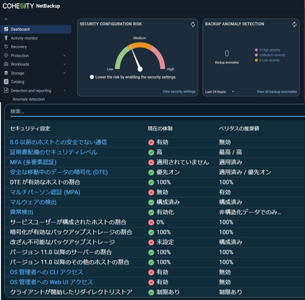The image size is (305, 300).
Task: Click View security settings link
Action: 179,91
